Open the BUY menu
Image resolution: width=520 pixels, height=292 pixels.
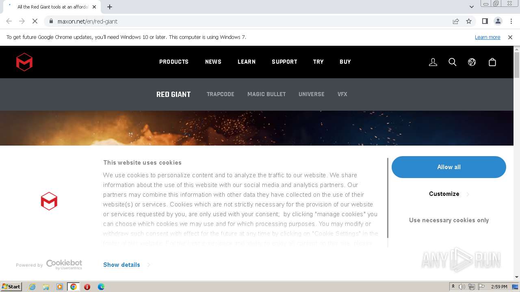(345, 62)
